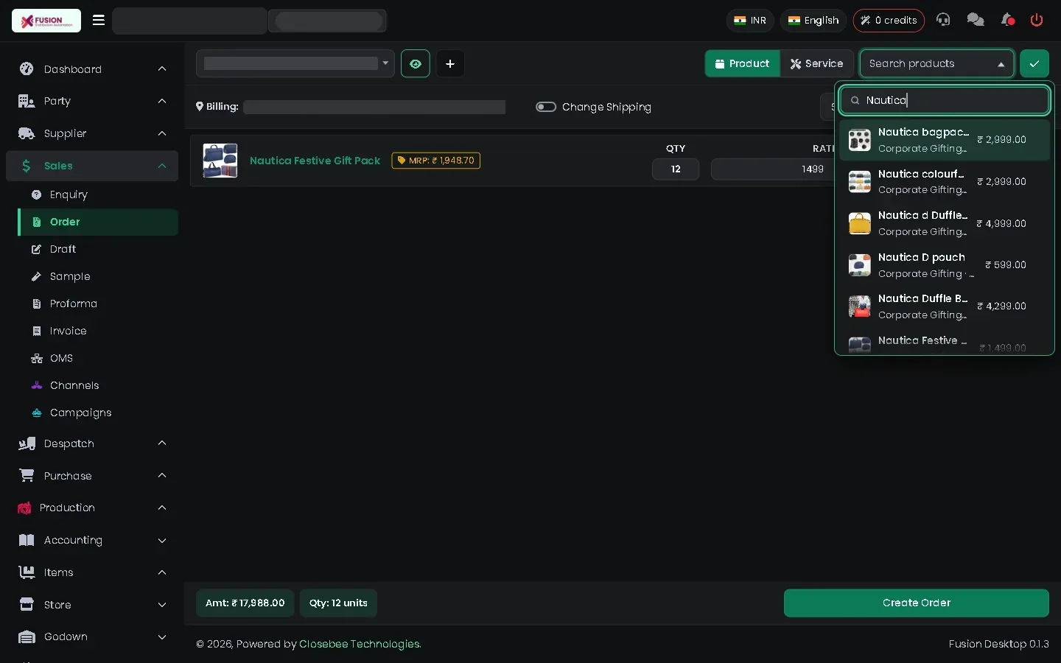The image size is (1061, 663).
Task: Open the OMS menu item
Action: 97,358
